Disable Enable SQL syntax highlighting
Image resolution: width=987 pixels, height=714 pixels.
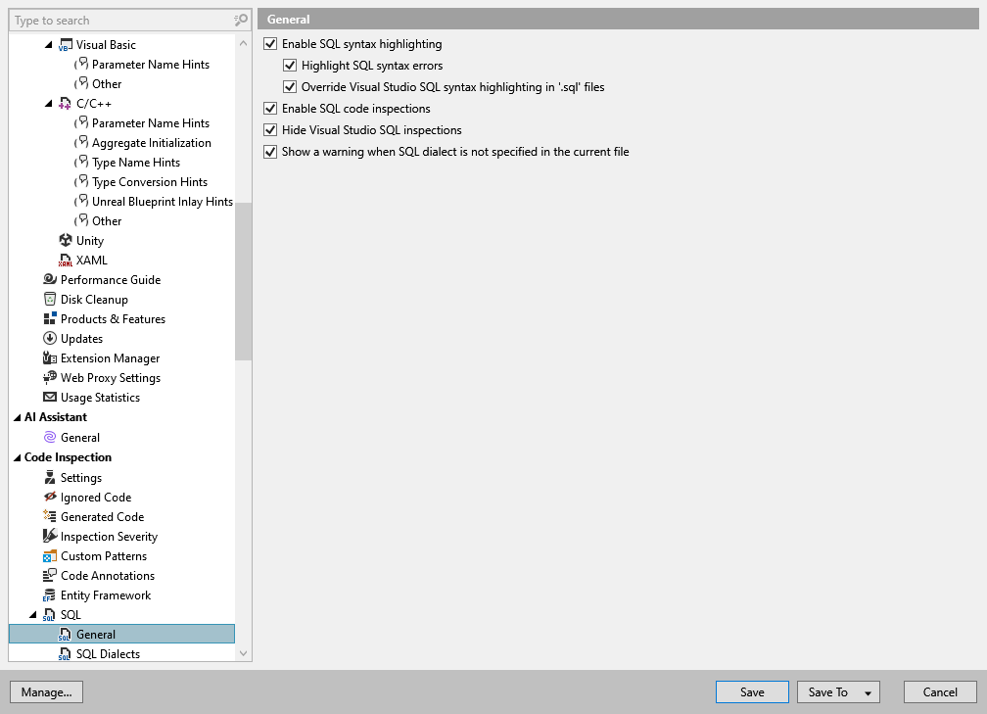pyautogui.click(x=269, y=43)
